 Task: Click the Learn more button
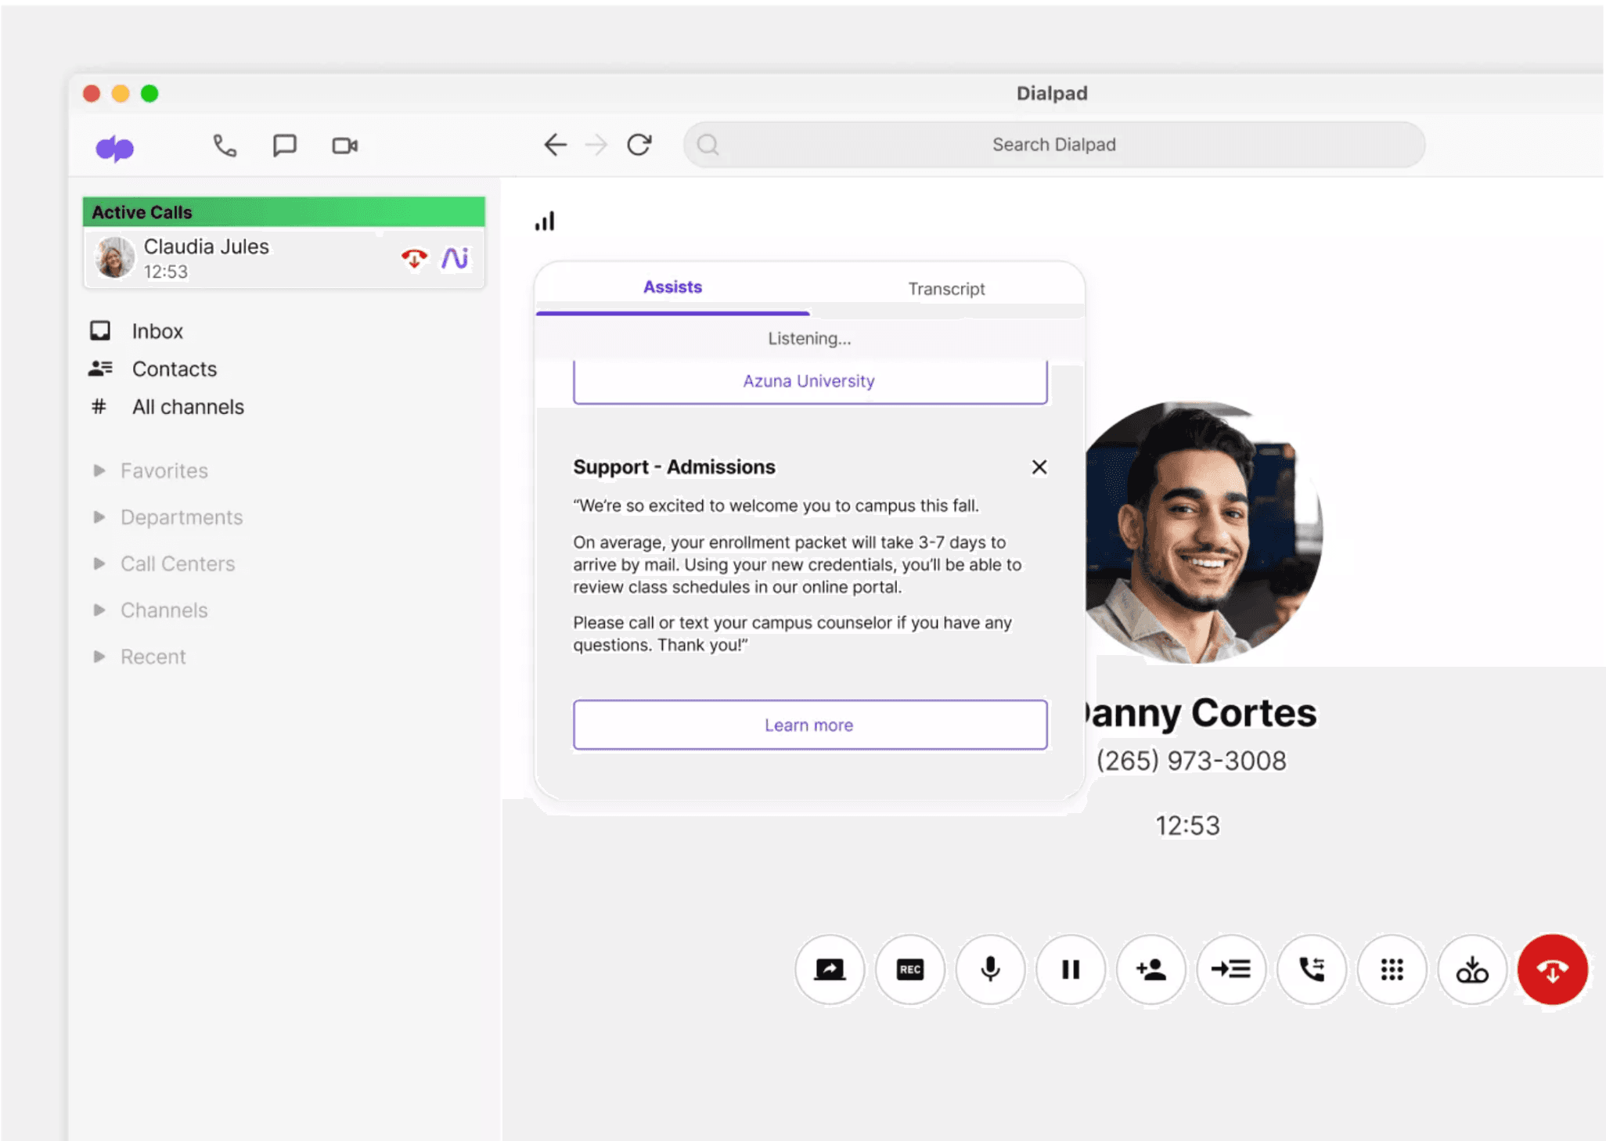pyautogui.click(x=809, y=725)
